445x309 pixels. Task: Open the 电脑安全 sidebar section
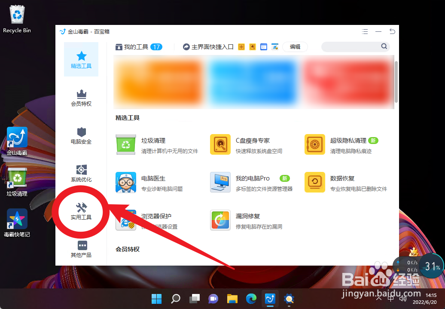click(x=81, y=136)
